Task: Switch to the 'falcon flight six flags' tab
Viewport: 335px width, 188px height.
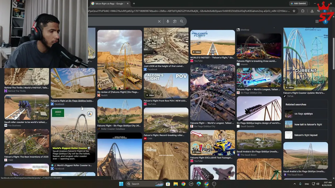Action: tap(110, 4)
